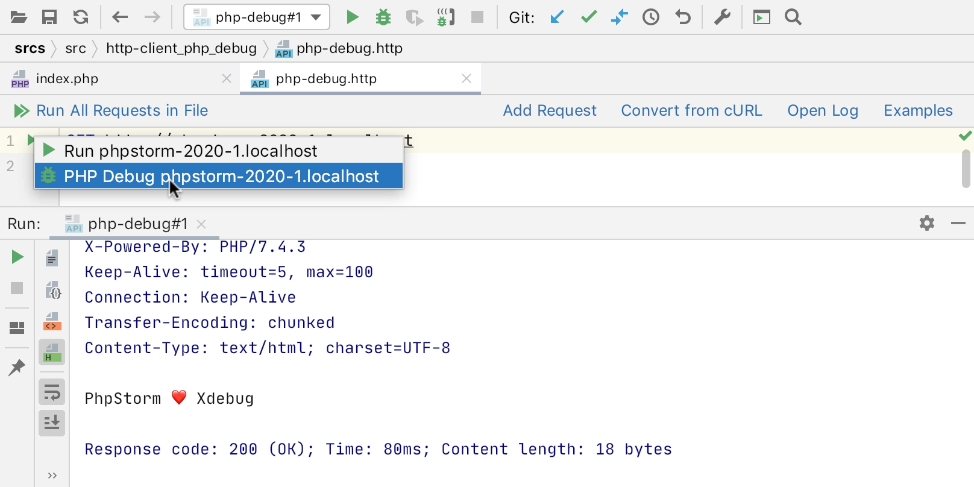Select the src breadcrumb
974x487 pixels.
76,48
